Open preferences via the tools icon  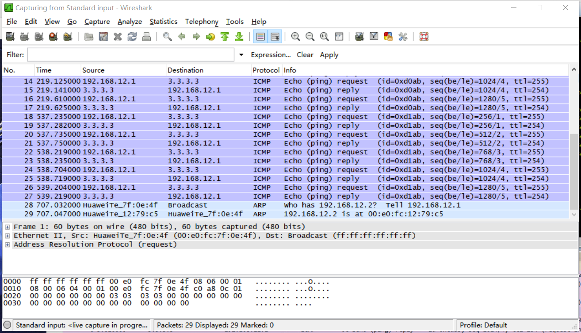(403, 37)
